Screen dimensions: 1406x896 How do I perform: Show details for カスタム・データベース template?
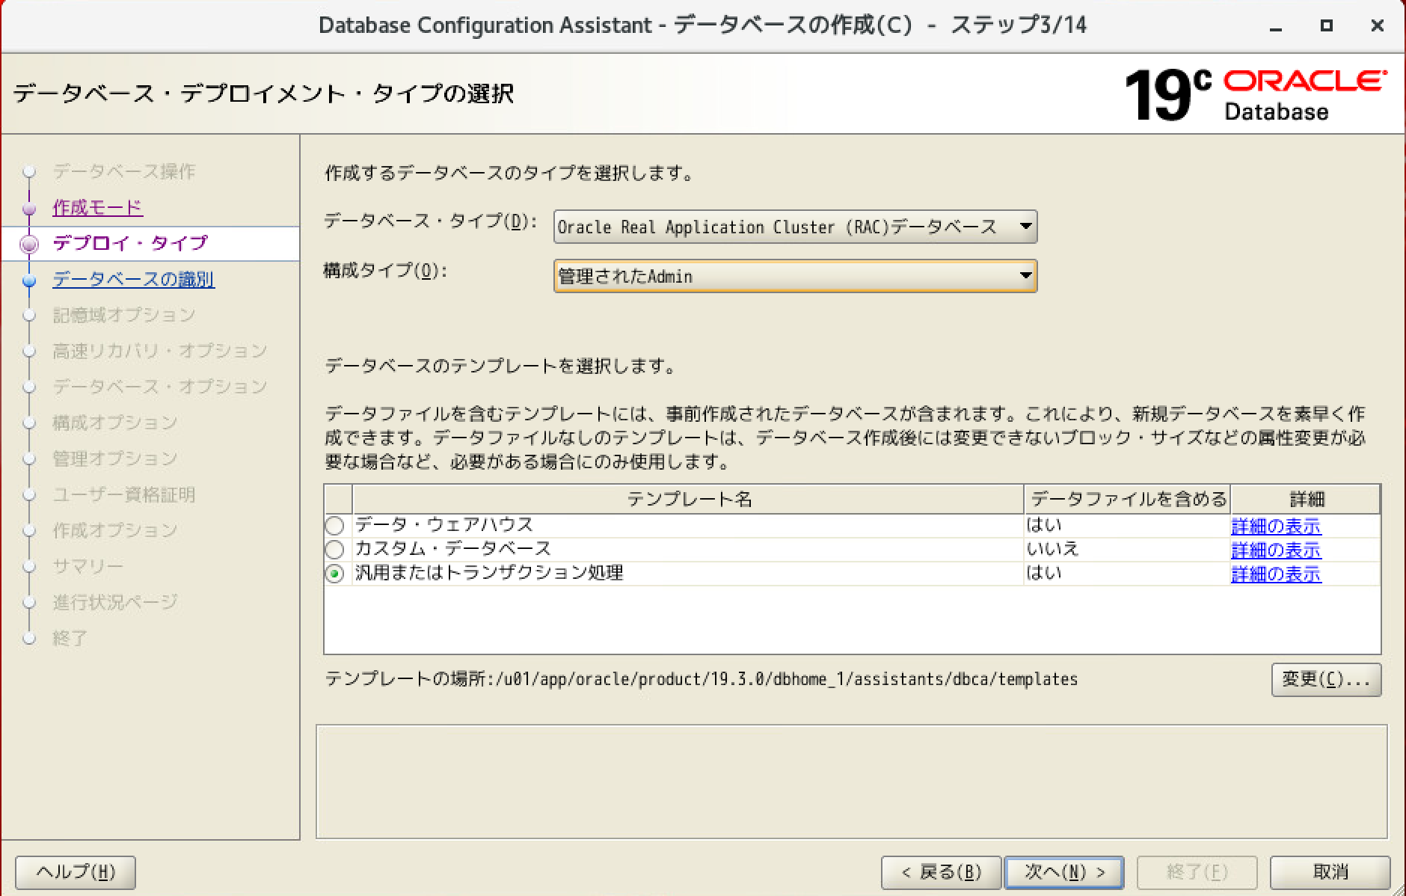(x=1275, y=550)
